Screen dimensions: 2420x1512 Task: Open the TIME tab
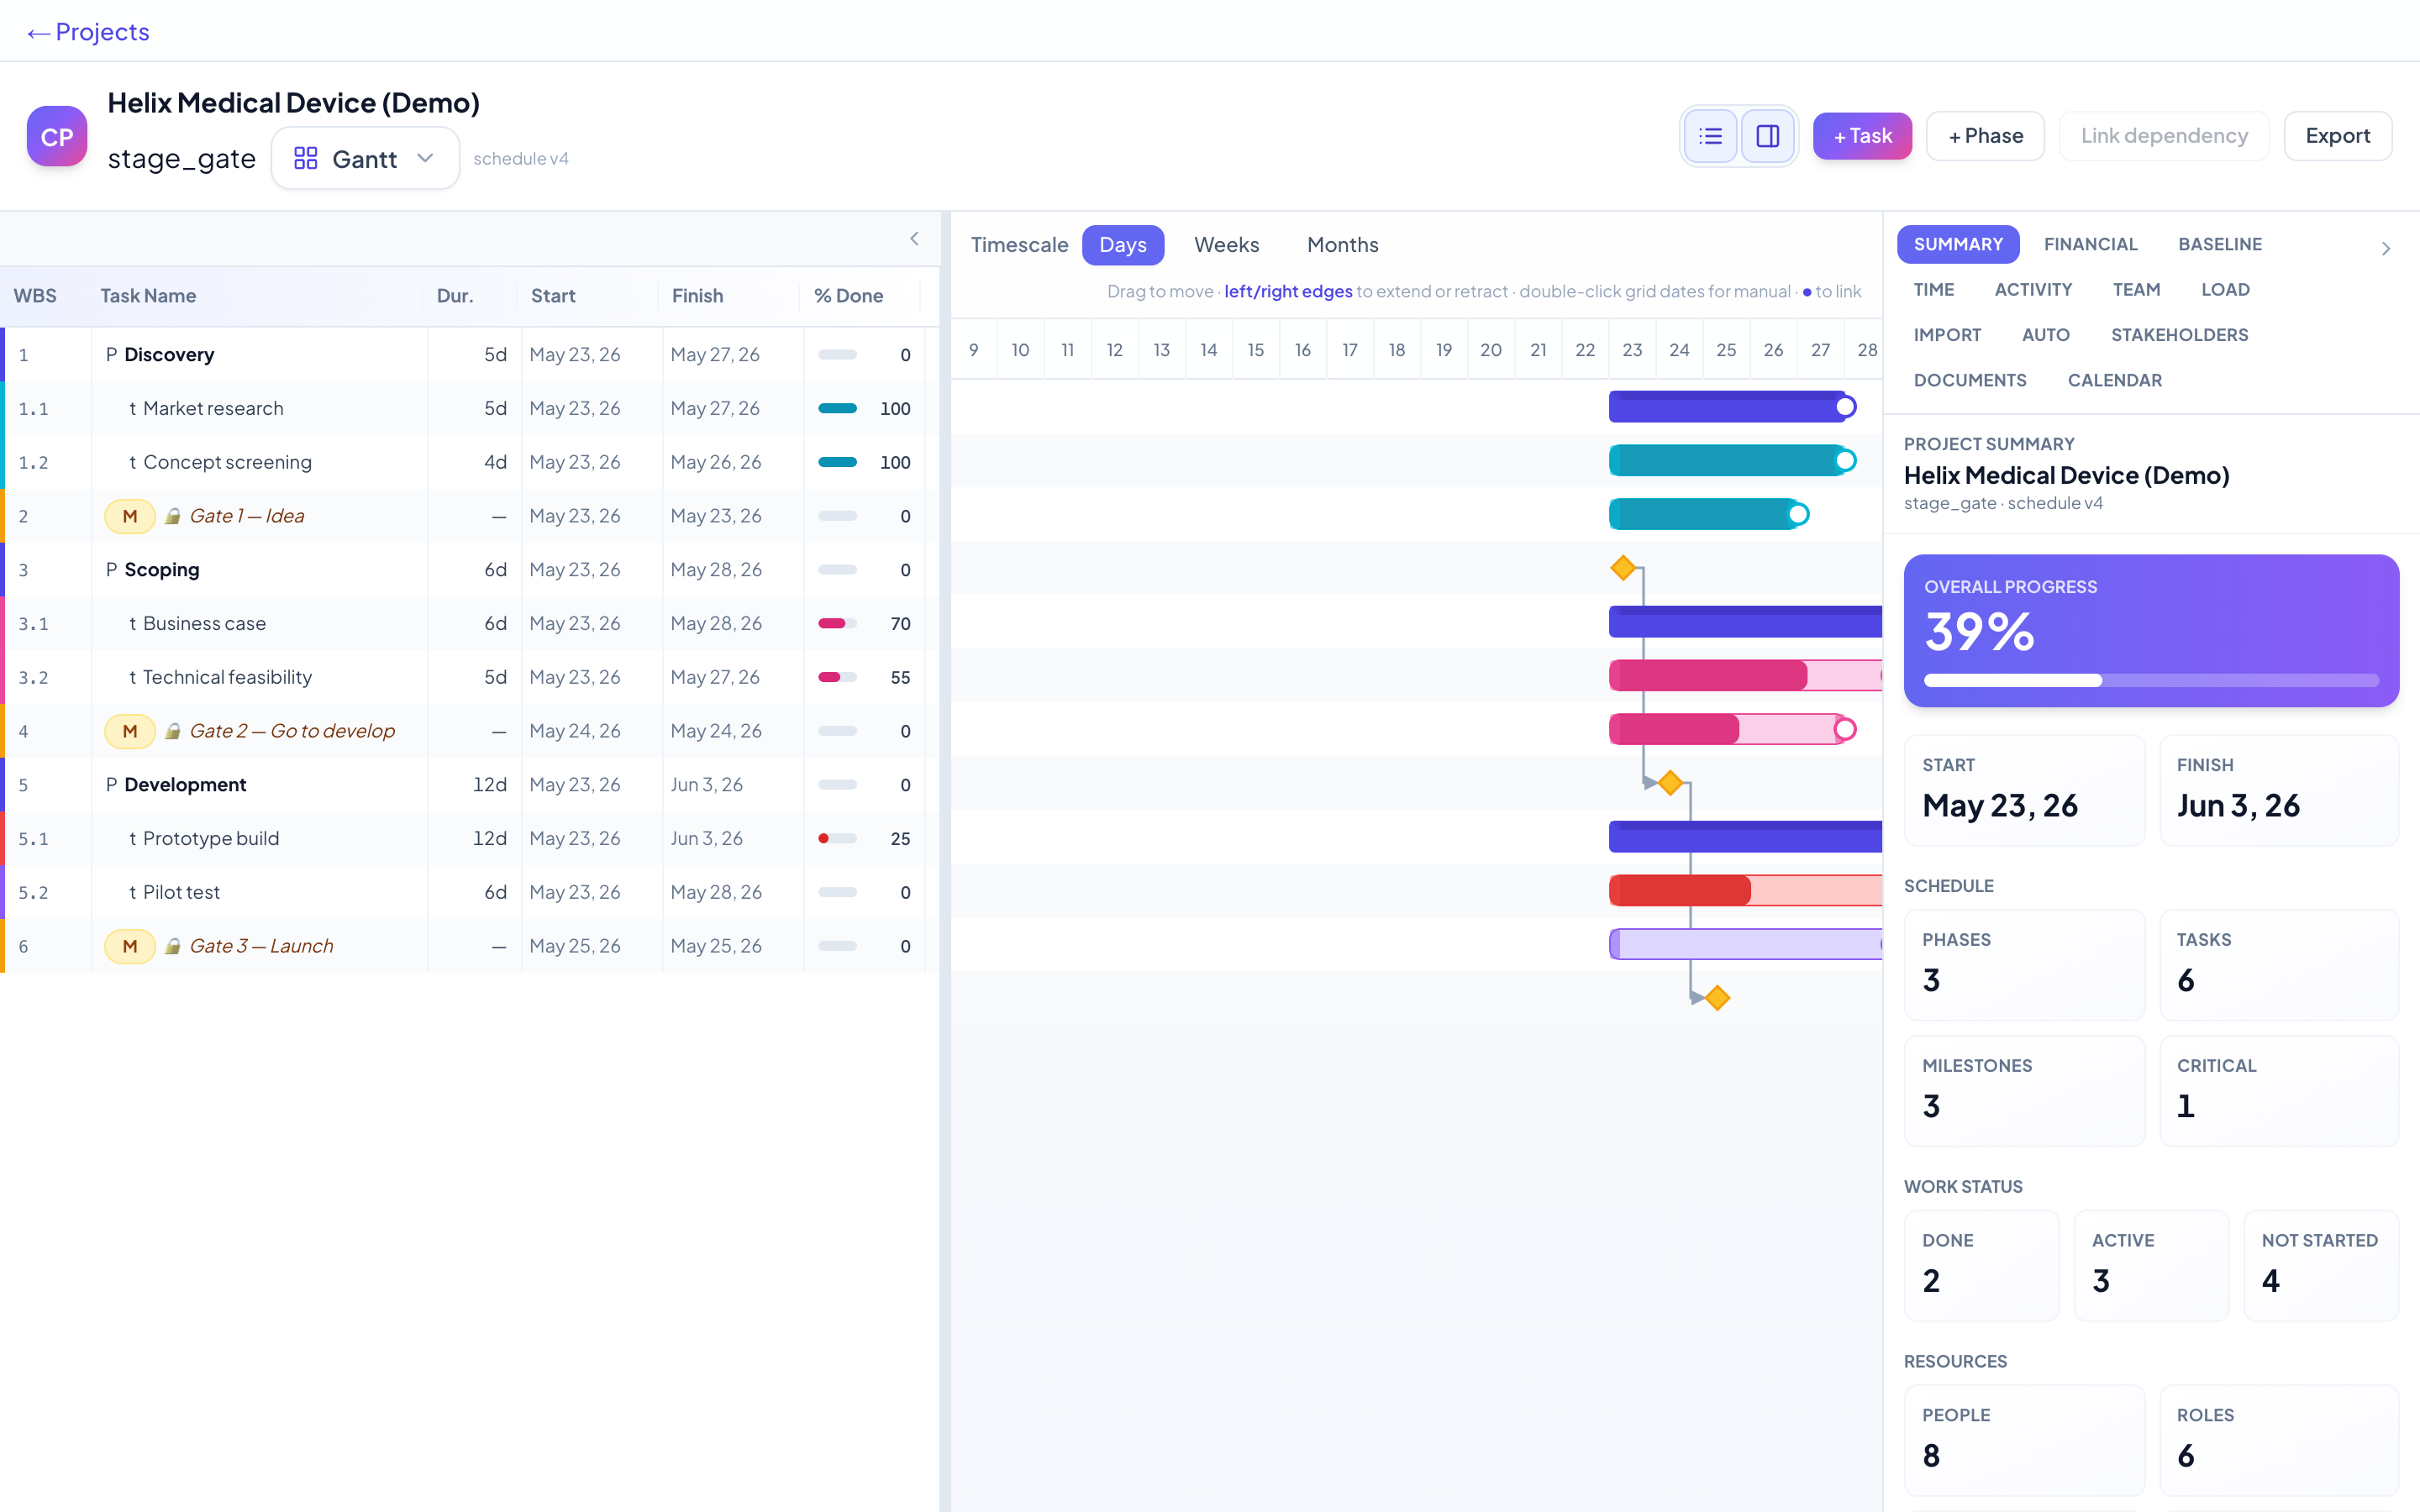[x=1933, y=289]
